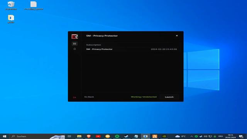Open the notification center icon
Viewport: 247px width, 139px height.
pos(241,136)
